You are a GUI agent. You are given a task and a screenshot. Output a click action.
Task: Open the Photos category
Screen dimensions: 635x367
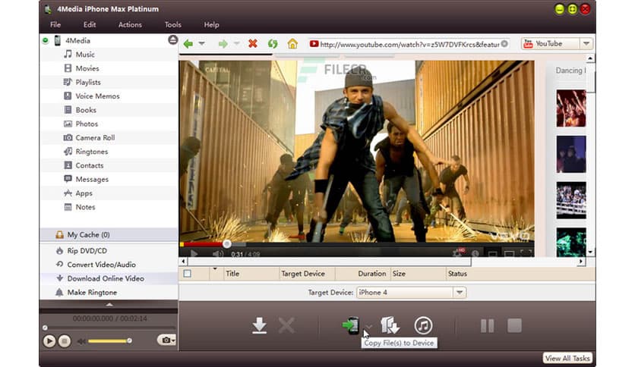tap(87, 124)
